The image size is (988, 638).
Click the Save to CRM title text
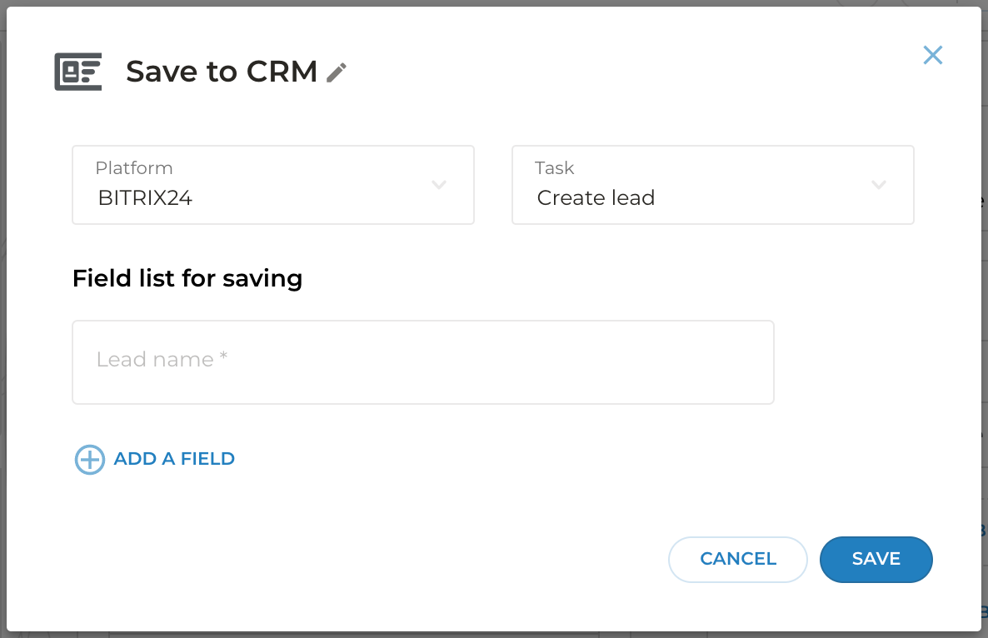221,72
